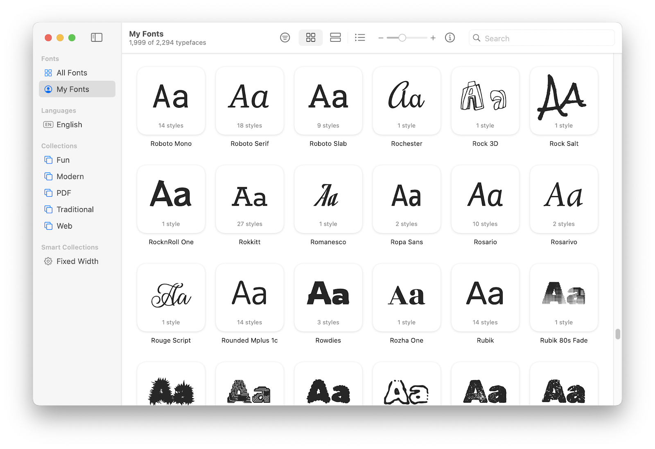Screen dimensions: 655x449
Task: Select the Rosarivo font preview
Action: (564, 199)
